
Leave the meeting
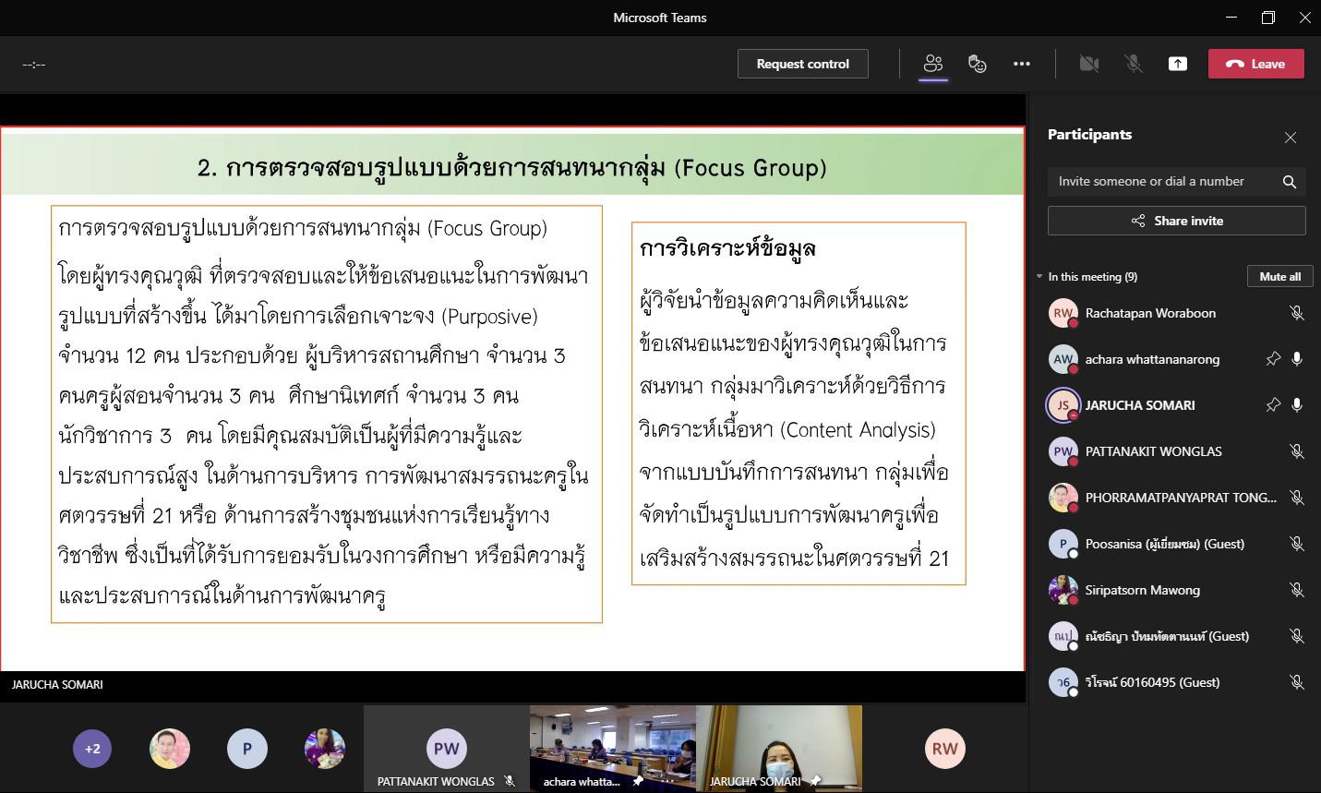coord(1255,64)
